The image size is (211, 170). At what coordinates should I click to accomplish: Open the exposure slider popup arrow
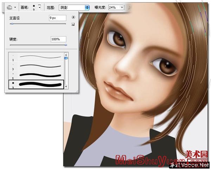pos(122,7)
